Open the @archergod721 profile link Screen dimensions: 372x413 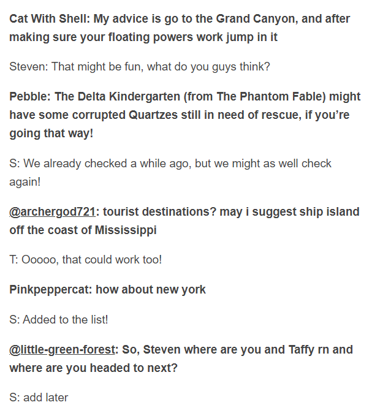53,212
